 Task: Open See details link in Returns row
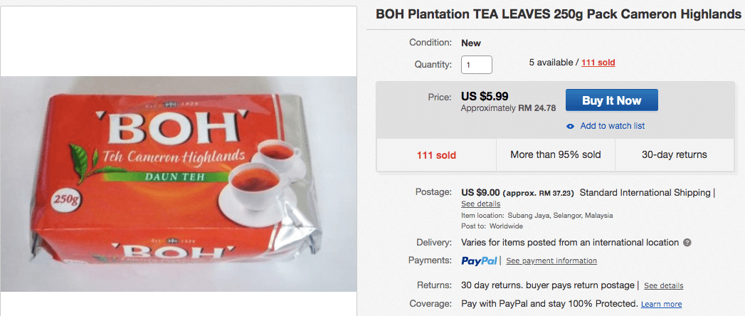663,286
